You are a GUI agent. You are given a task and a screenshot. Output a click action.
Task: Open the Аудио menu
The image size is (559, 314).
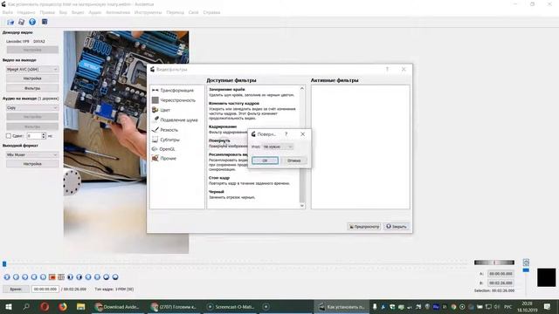95,12
